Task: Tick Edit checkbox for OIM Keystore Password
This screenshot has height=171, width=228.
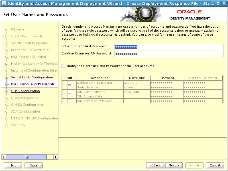Action: 69,101
